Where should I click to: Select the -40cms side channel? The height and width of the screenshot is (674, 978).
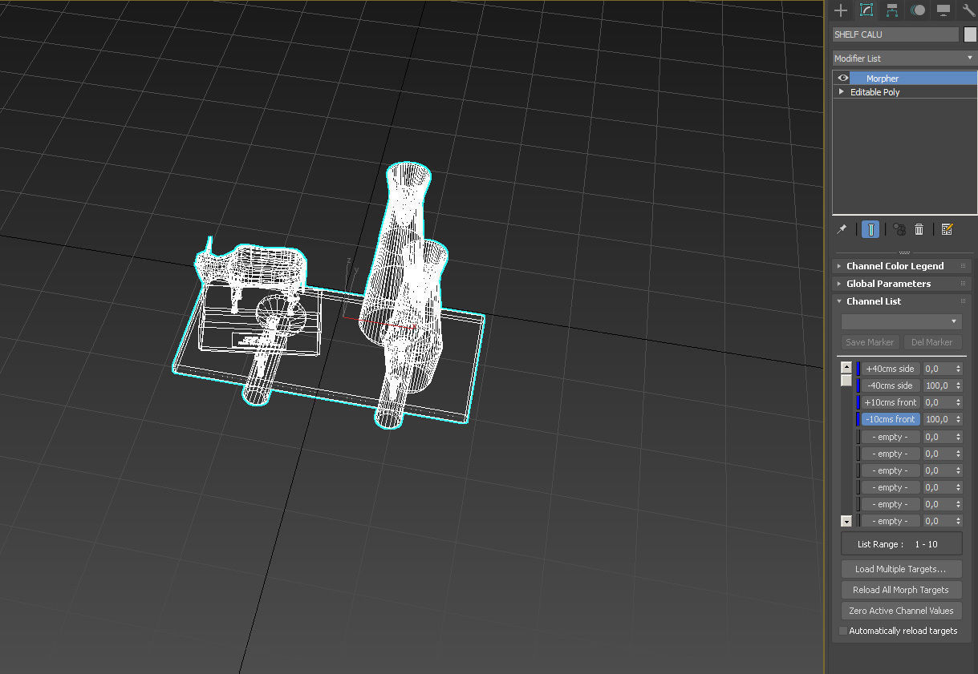point(890,385)
